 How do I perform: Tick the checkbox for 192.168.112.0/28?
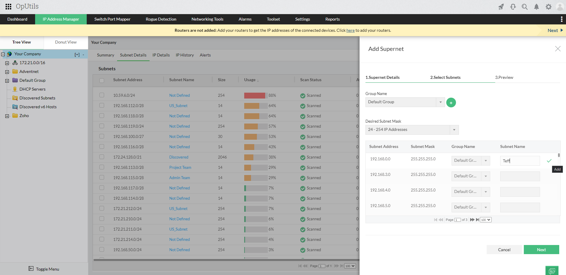(102, 105)
